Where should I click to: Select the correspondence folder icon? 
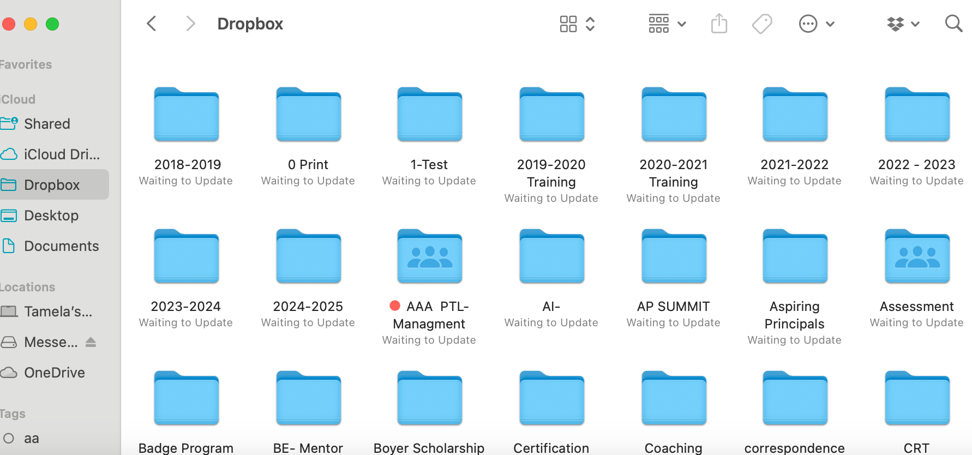[795, 398]
